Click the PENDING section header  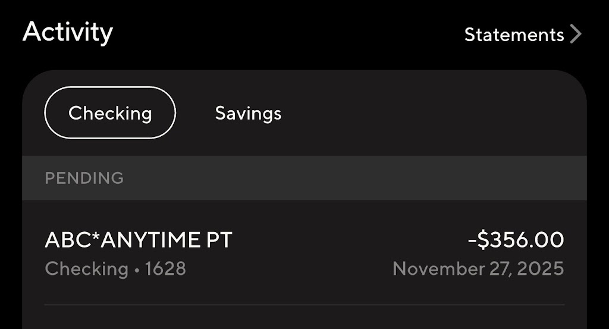tap(84, 178)
